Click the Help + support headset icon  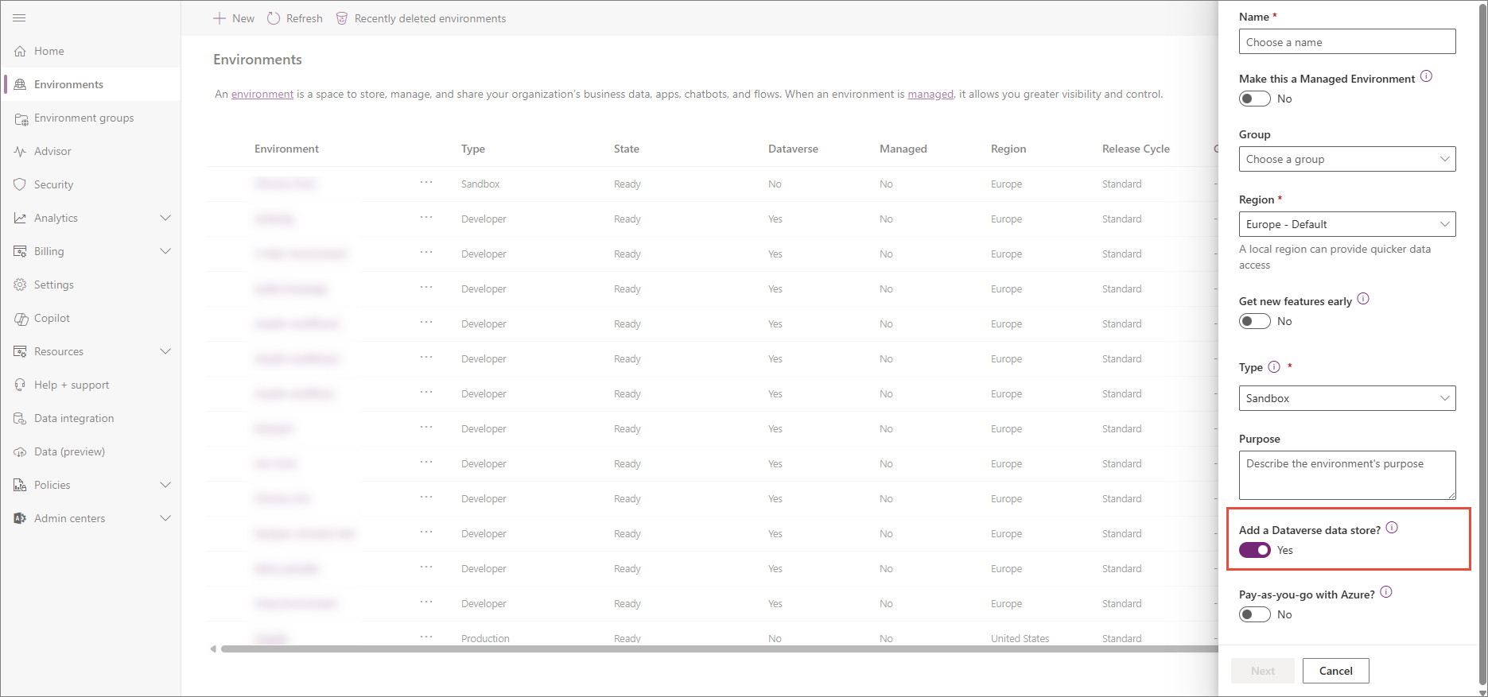pyautogui.click(x=20, y=385)
